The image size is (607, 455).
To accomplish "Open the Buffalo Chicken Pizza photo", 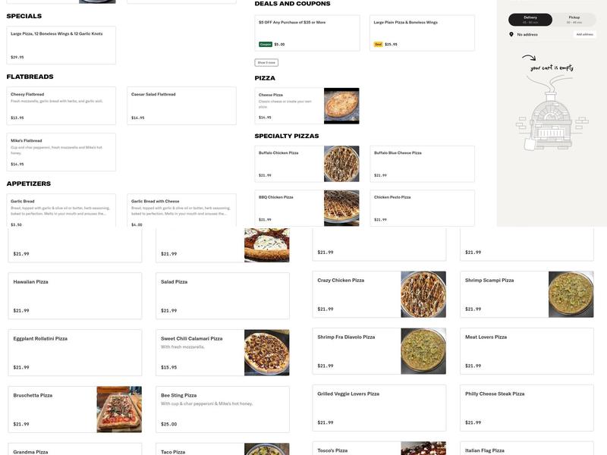I will pyautogui.click(x=341, y=164).
